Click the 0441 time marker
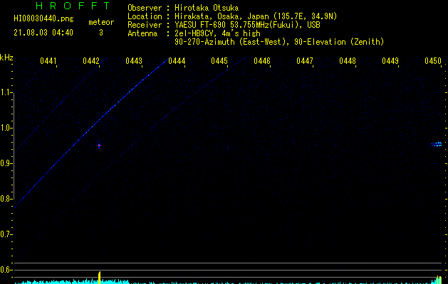Image resolution: width=448 pixels, height=284 pixels. click(x=48, y=61)
